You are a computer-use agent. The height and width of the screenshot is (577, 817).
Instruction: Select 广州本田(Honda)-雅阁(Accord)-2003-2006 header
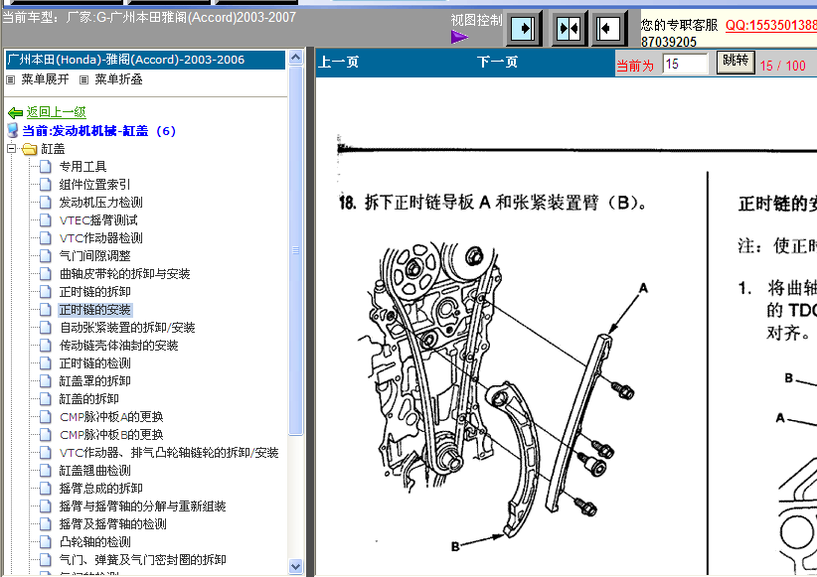tap(145, 60)
